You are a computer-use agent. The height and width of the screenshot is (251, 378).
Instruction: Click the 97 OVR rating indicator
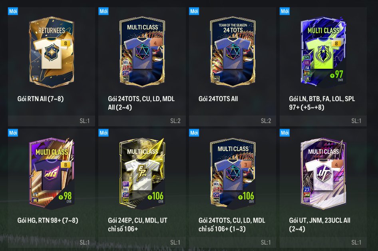337,76
